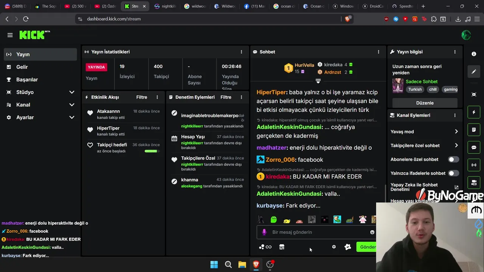The image size is (484, 272).
Task: Open chat settings gear icon
Action: [334, 247]
